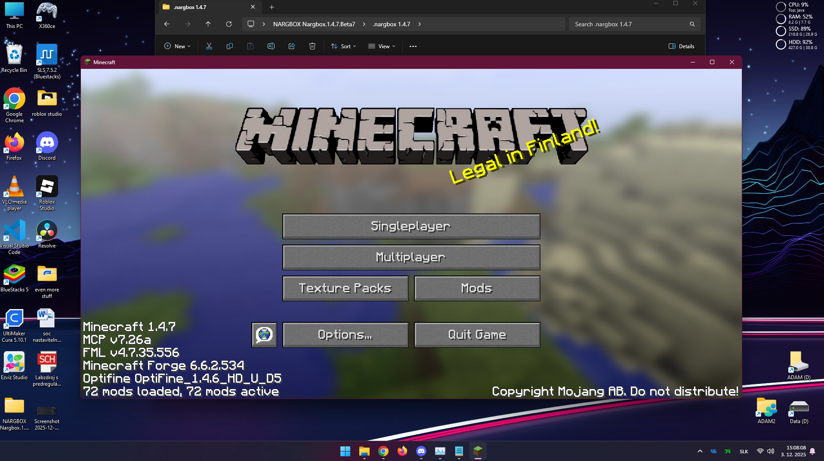Open the Sort dropdown in Explorer
This screenshot has height=461, width=824.
pyautogui.click(x=343, y=46)
